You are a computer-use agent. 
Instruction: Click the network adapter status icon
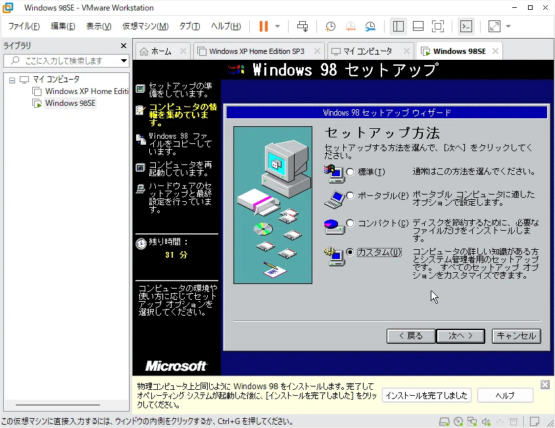472,421
